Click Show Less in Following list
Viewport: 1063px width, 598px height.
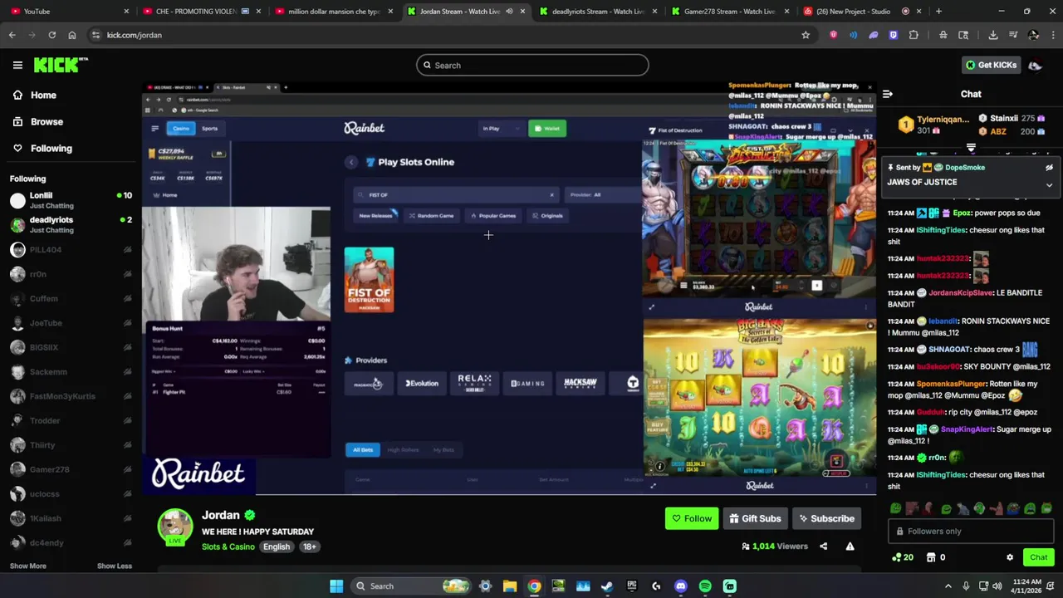tap(115, 566)
